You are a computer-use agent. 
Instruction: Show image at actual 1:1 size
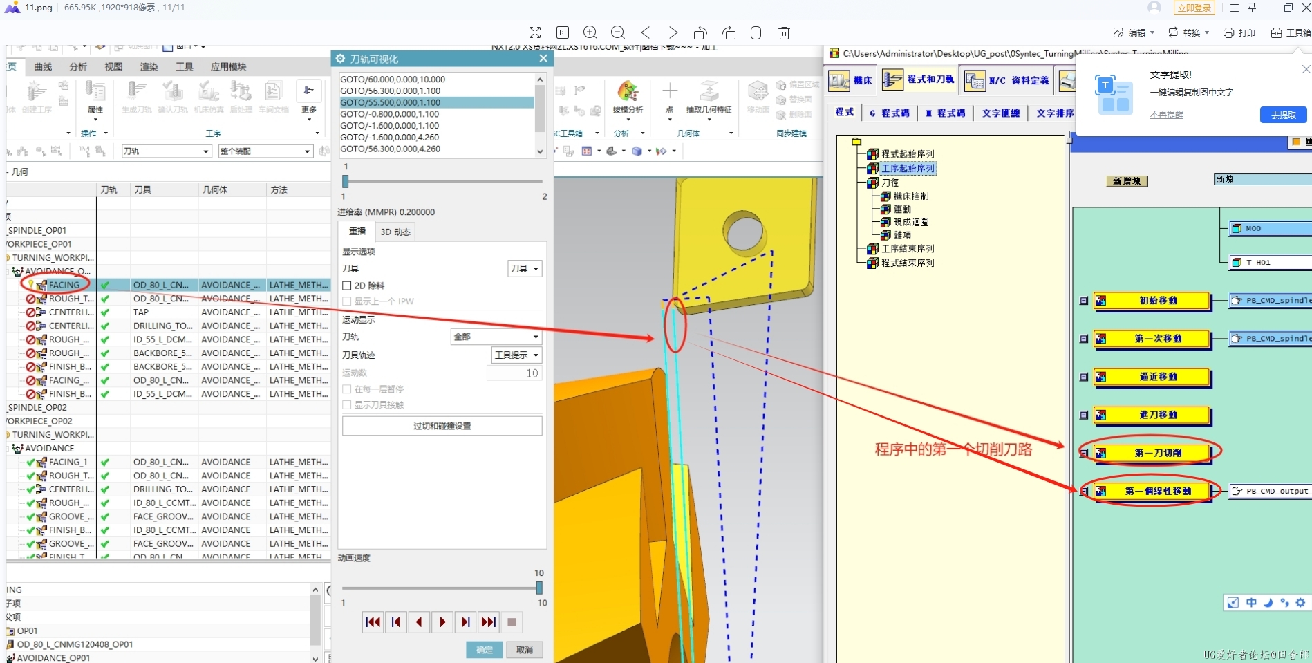[563, 32]
